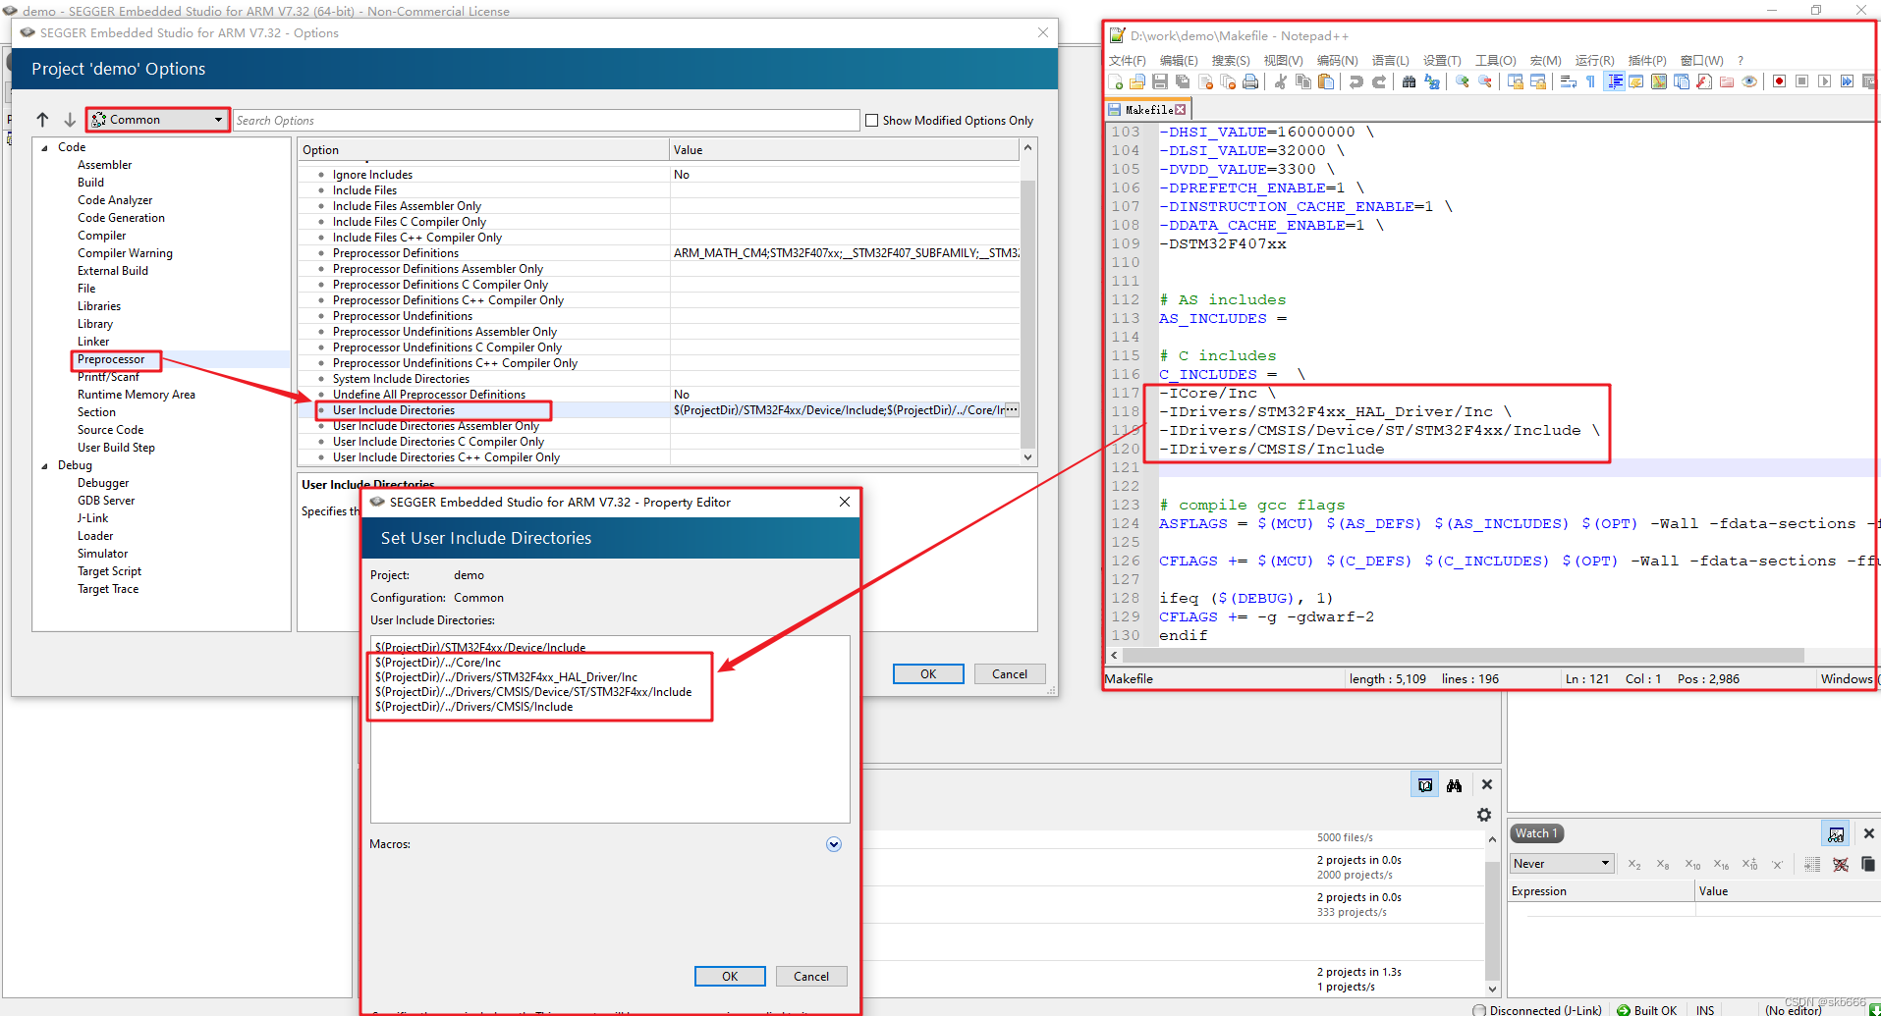The width and height of the screenshot is (1881, 1016).
Task: Cancel the Set User Include Directories dialog
Action: 811,976
